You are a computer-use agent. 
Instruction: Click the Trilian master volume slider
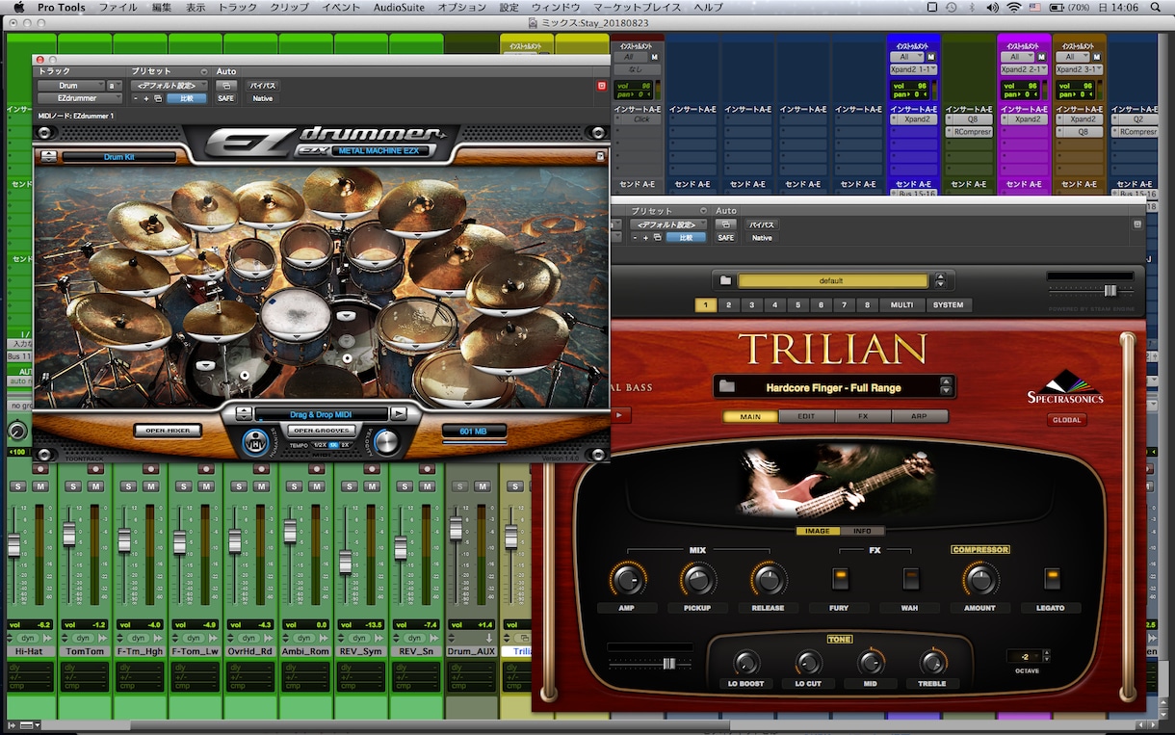(1110, 290)
